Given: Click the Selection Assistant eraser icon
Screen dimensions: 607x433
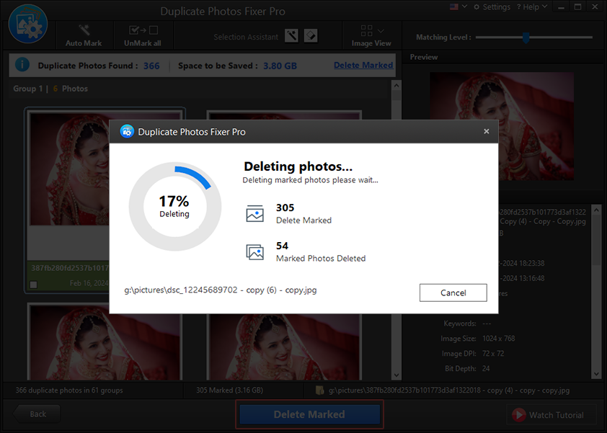Looking at the screenshot, I should (x=311, y=36).
